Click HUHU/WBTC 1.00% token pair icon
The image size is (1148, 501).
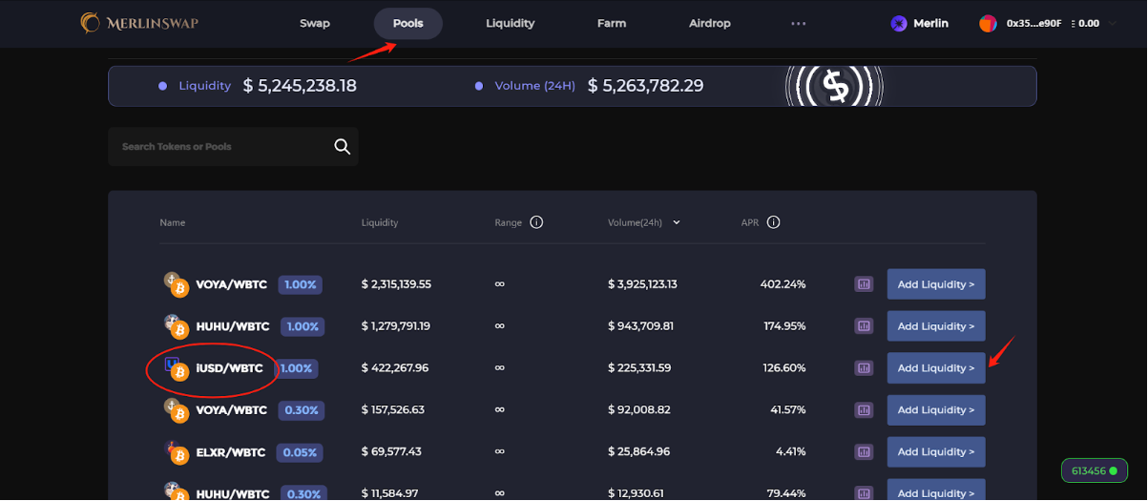[x=176, y=325]
